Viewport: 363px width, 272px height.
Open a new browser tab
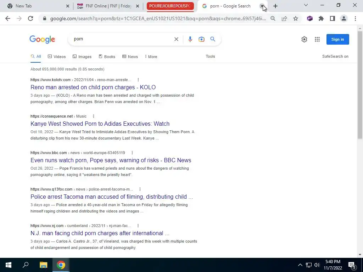pos(275,6)
